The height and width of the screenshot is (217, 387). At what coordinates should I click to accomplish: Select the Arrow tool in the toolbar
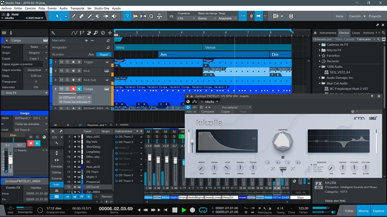tap(57, 16)
